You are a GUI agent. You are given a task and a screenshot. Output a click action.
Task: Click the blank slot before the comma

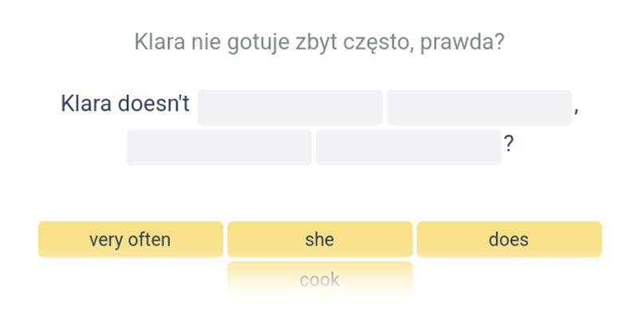click(479, 108)
